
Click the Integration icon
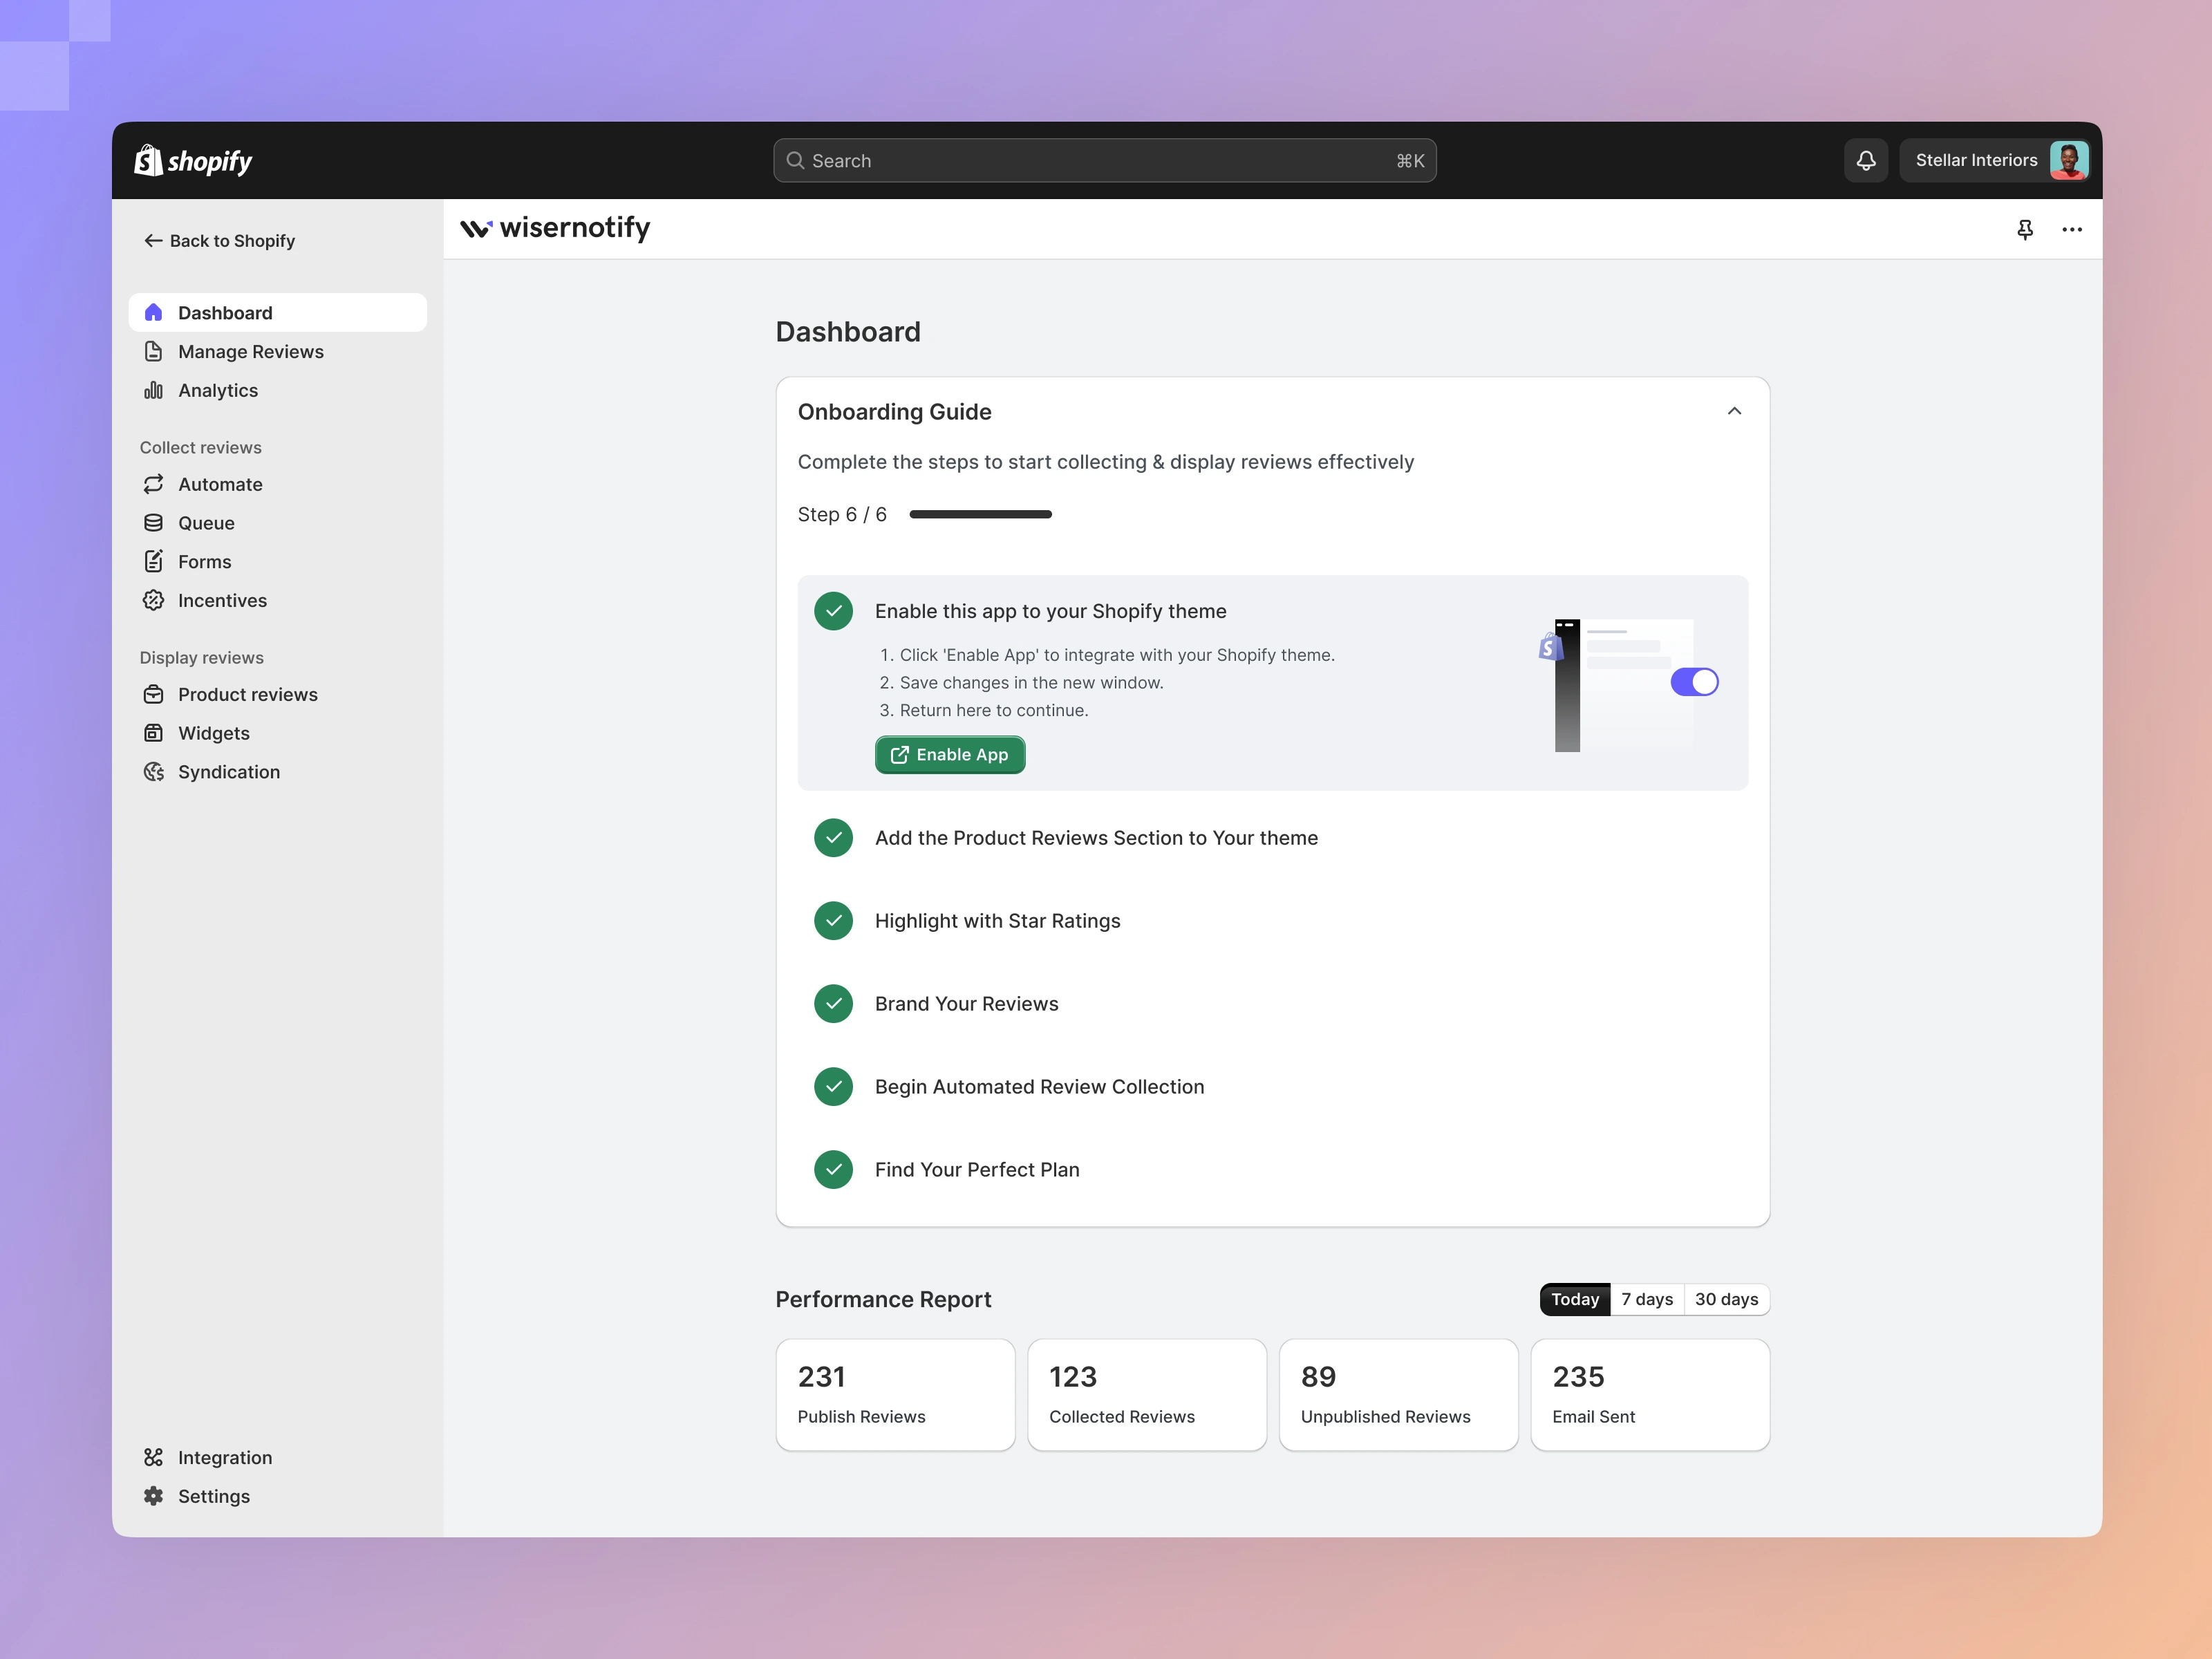153,1457
